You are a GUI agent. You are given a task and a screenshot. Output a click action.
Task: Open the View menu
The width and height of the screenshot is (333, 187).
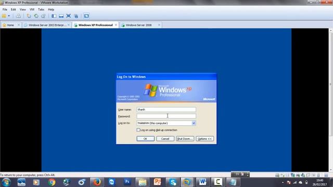click(22, 9)
